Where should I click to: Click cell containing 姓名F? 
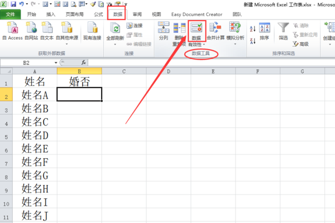35,162
